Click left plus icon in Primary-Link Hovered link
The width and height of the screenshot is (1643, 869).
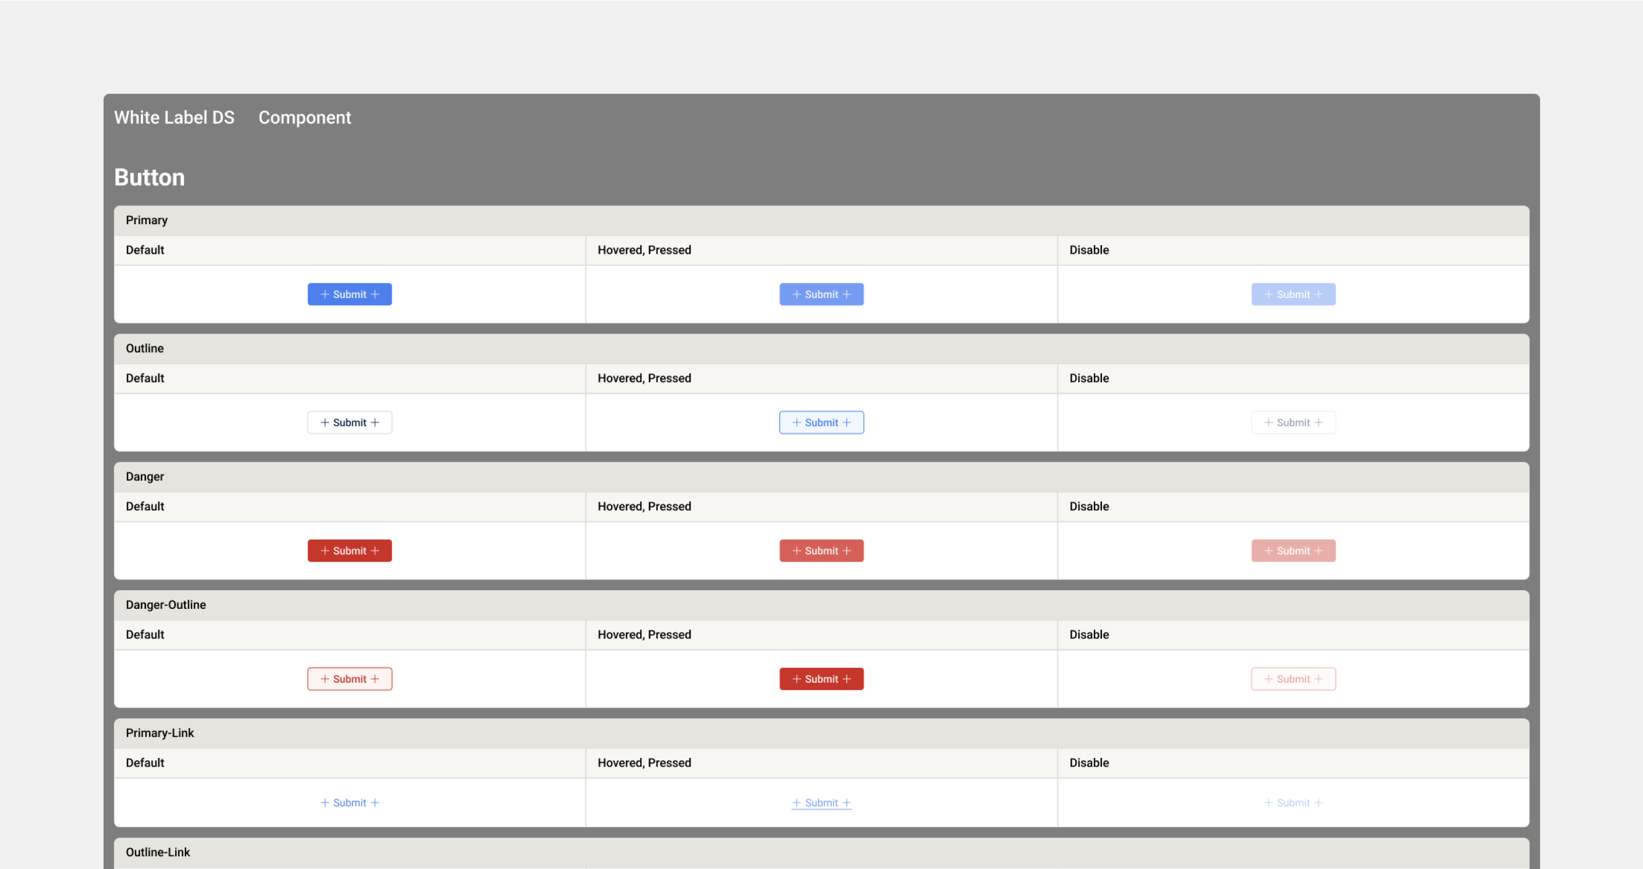(x=796, y=803)
